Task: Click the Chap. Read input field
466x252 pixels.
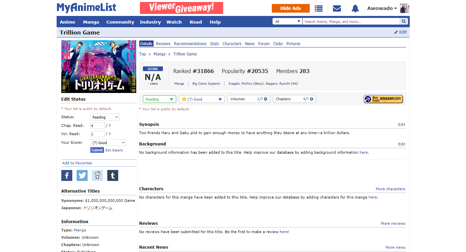Action: pos(97,126)
